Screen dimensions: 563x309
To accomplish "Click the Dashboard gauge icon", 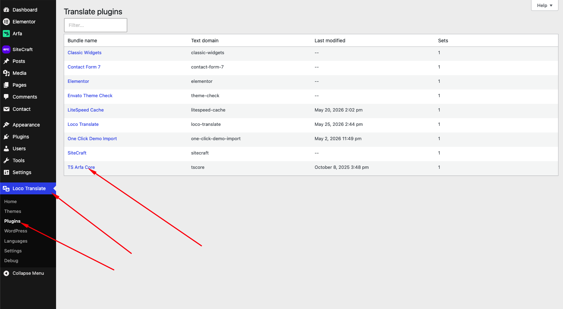I will [x=6, y=10].
